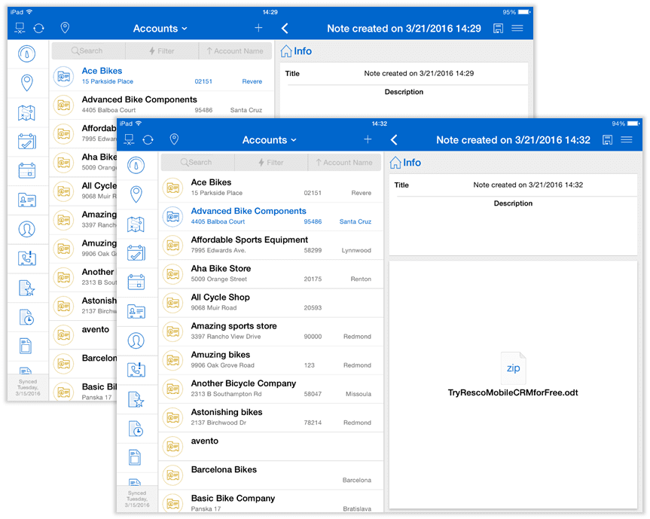Select the map pin Nearby icon in sidebar
This screenshot has width=650, height=519.
(136, 194)
